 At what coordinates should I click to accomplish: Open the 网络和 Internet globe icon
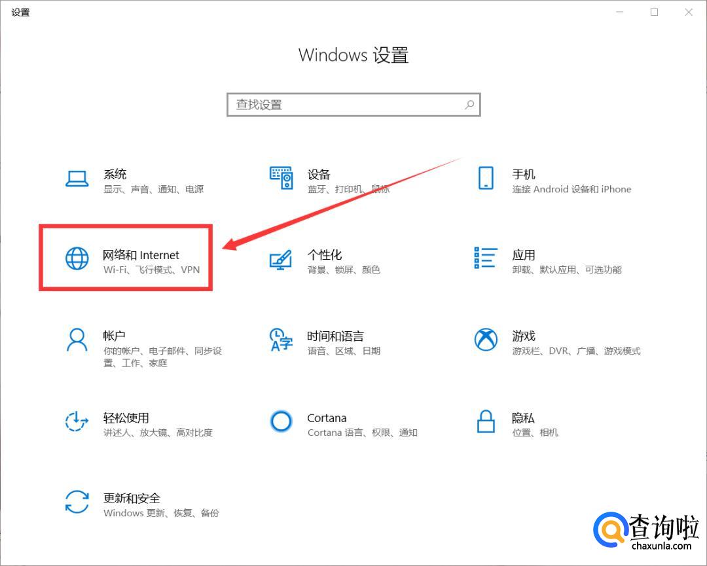77,258
